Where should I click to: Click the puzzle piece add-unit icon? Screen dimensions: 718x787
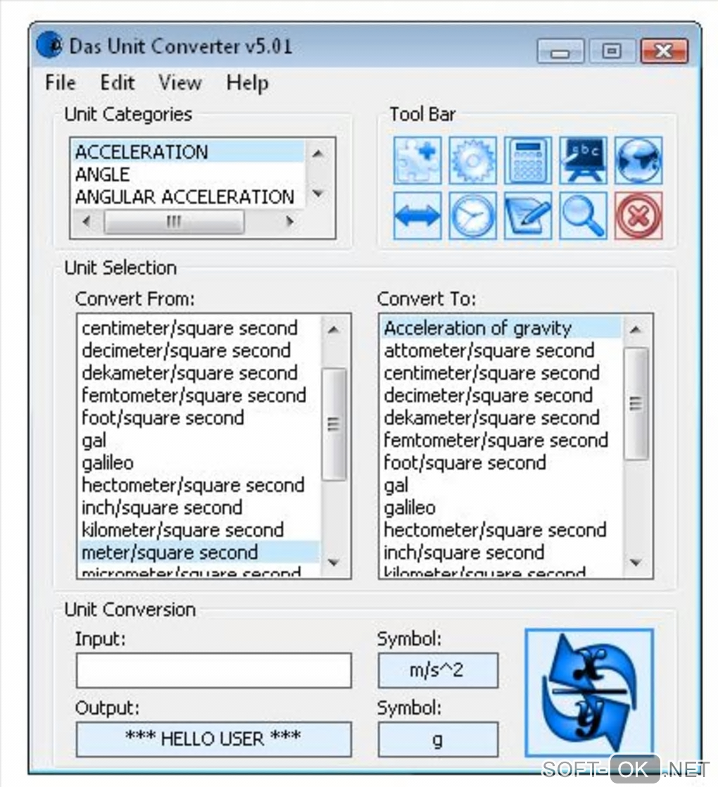[x=417, y=160]
